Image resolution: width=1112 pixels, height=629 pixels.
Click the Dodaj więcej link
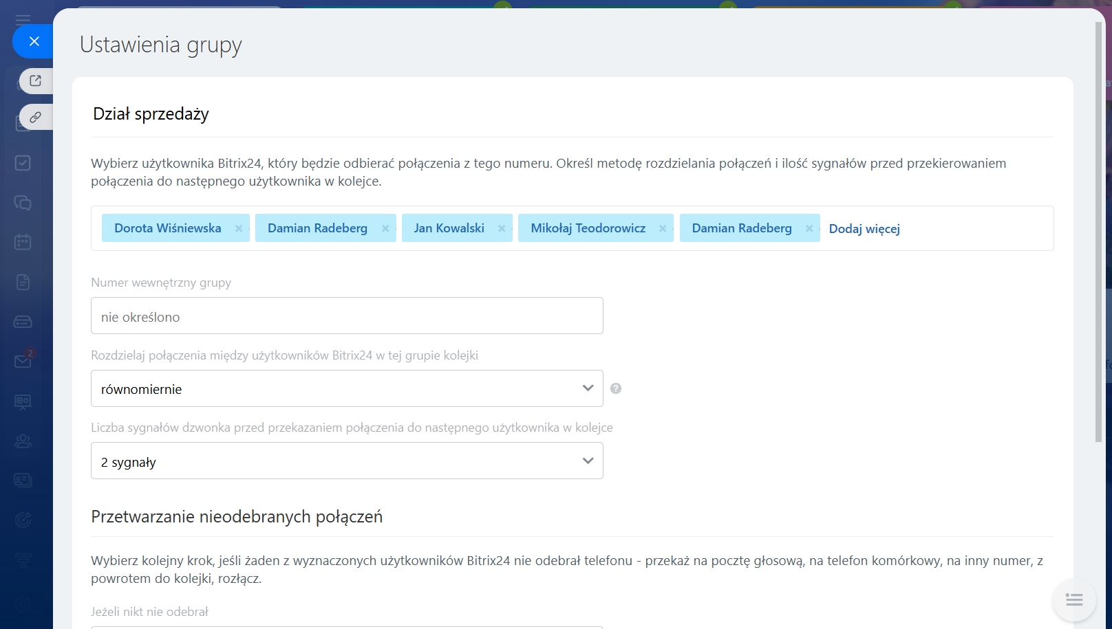[x=864, y=229]
